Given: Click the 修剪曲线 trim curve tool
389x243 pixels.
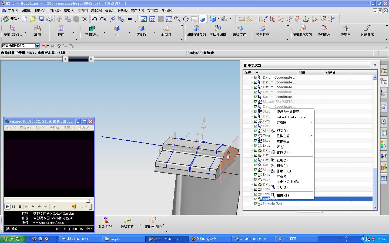Looking at the screenshot, I should pyautogui.click(x=324, y=31).
